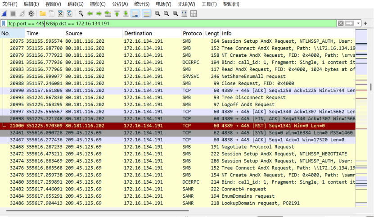Select packet 32484 EnumDomains request
The width and height of the screenshot is (374, 217).
[178, 196]
